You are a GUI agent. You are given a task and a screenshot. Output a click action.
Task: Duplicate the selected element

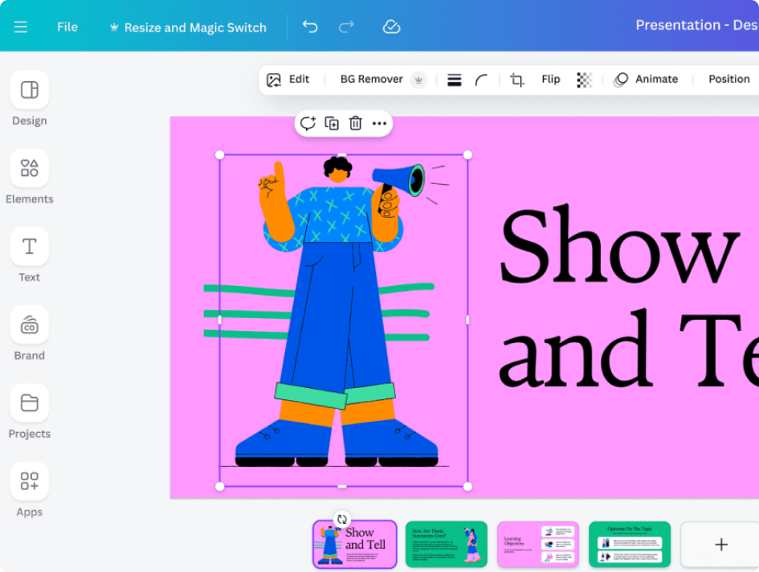[x=332, y=123]
